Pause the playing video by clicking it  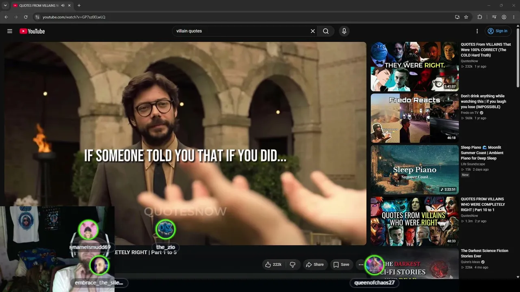pos(185,143)
